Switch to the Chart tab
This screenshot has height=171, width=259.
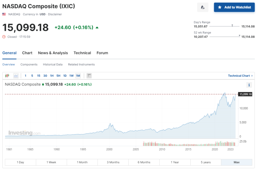click(27, 53)
